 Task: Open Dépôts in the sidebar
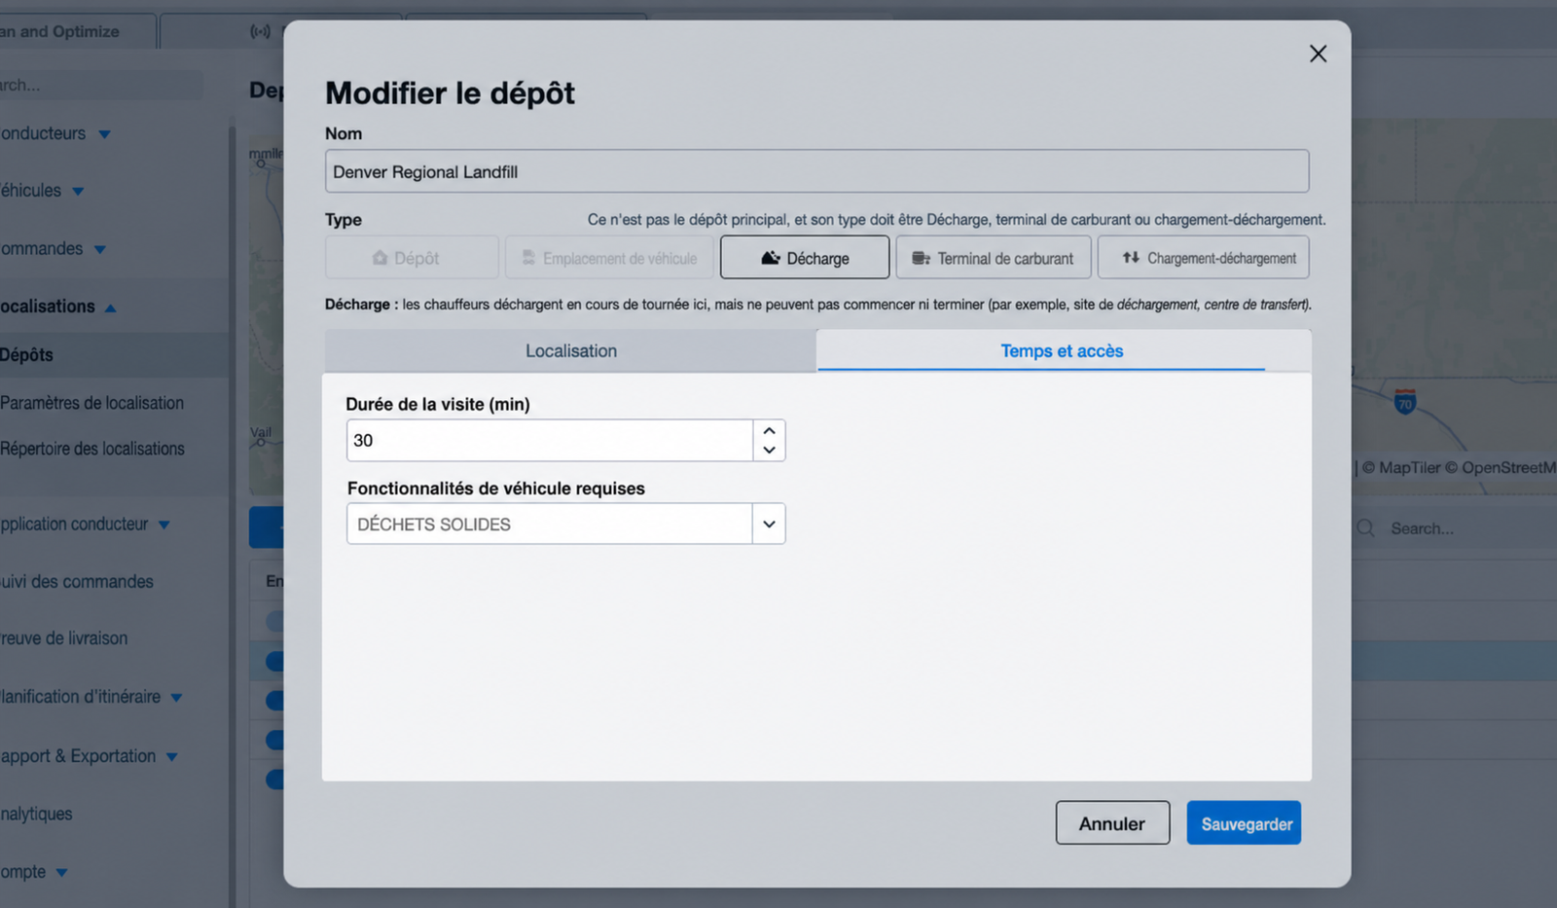click(x=114, y=355)
